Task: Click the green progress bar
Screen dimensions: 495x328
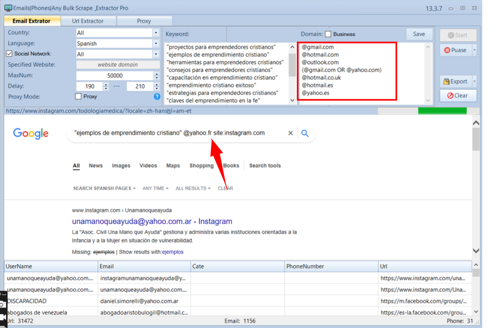Action: pyautogui.click(x=442, y=111)
